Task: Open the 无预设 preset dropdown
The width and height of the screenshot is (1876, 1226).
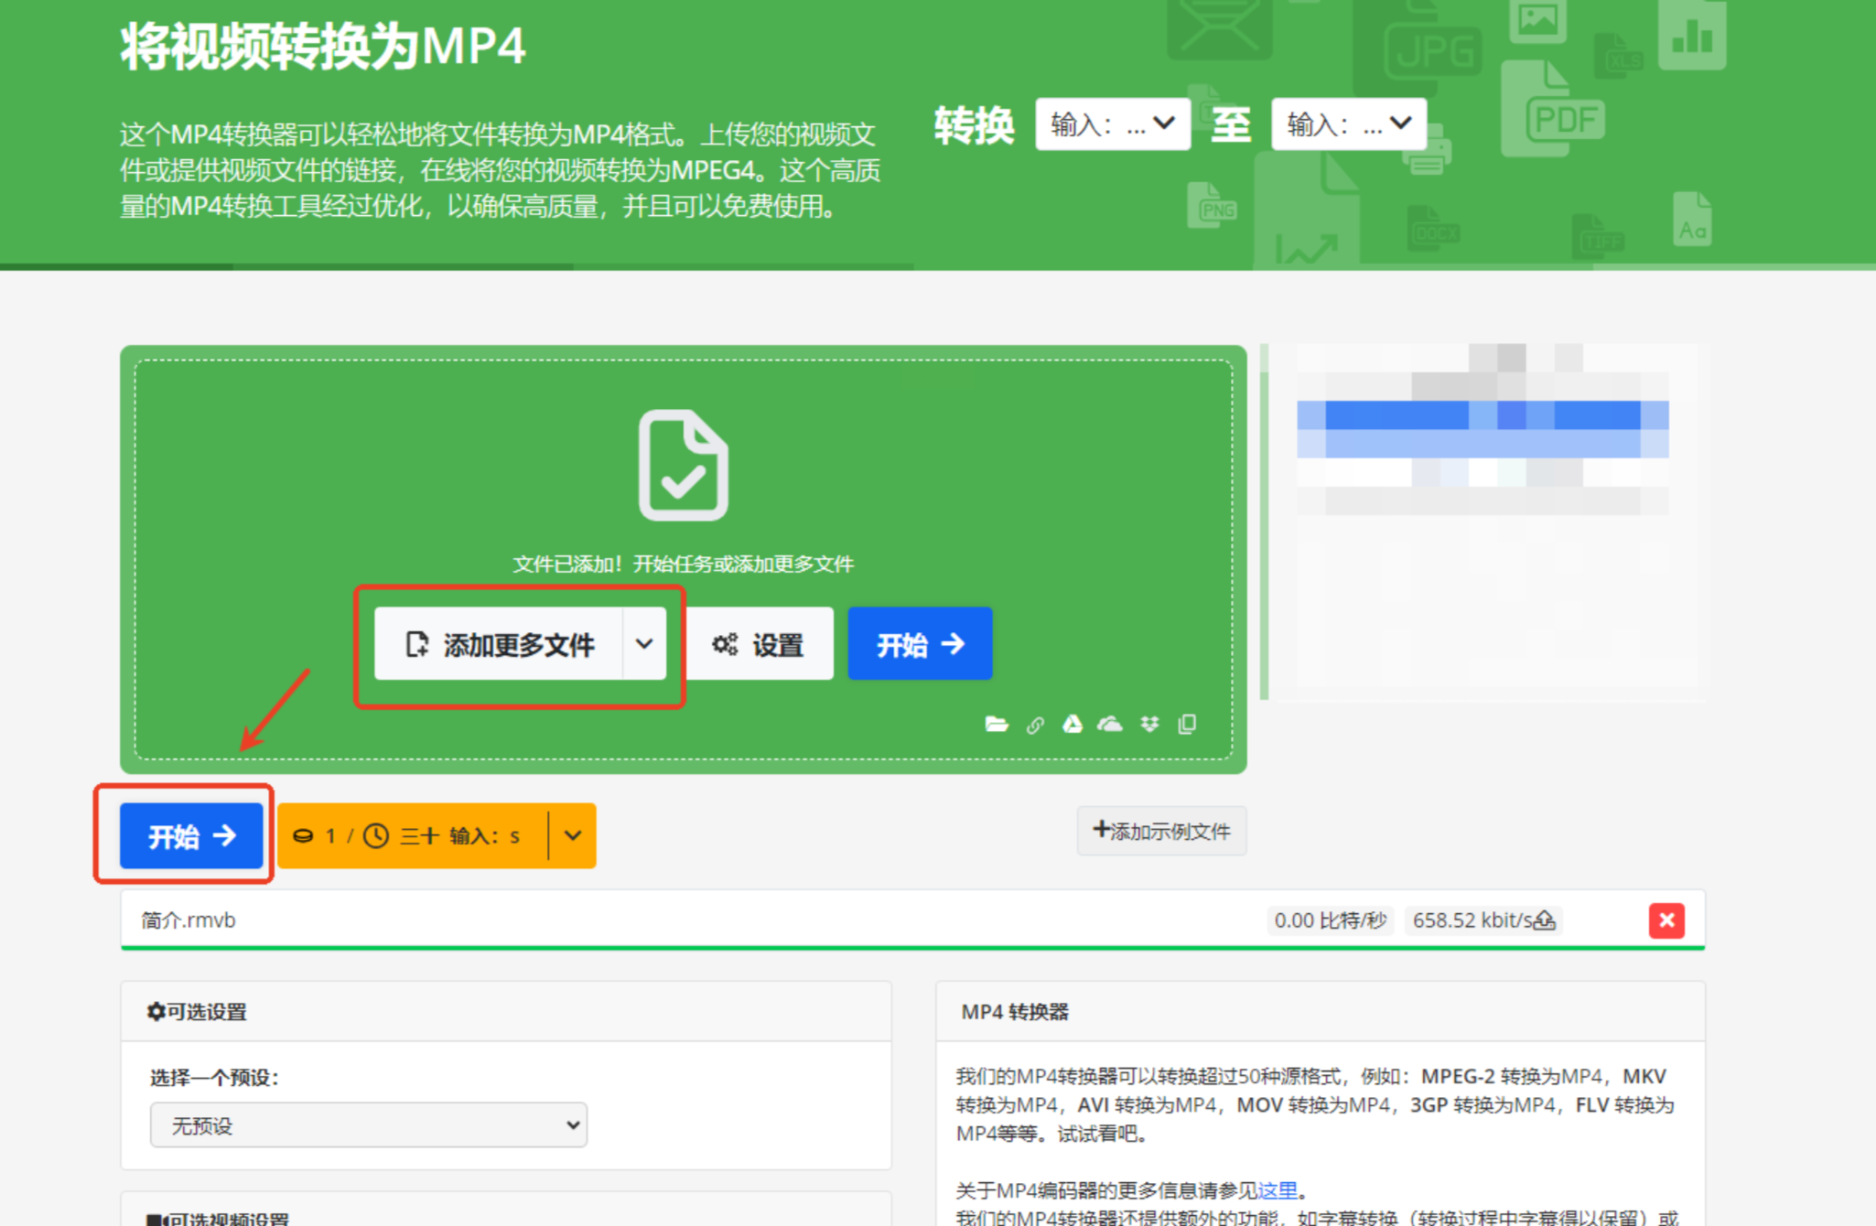Action: (x=368, y=1125)
